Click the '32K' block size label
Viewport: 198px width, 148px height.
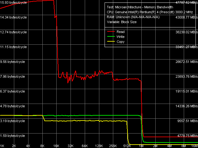click(x=71, y=146)
